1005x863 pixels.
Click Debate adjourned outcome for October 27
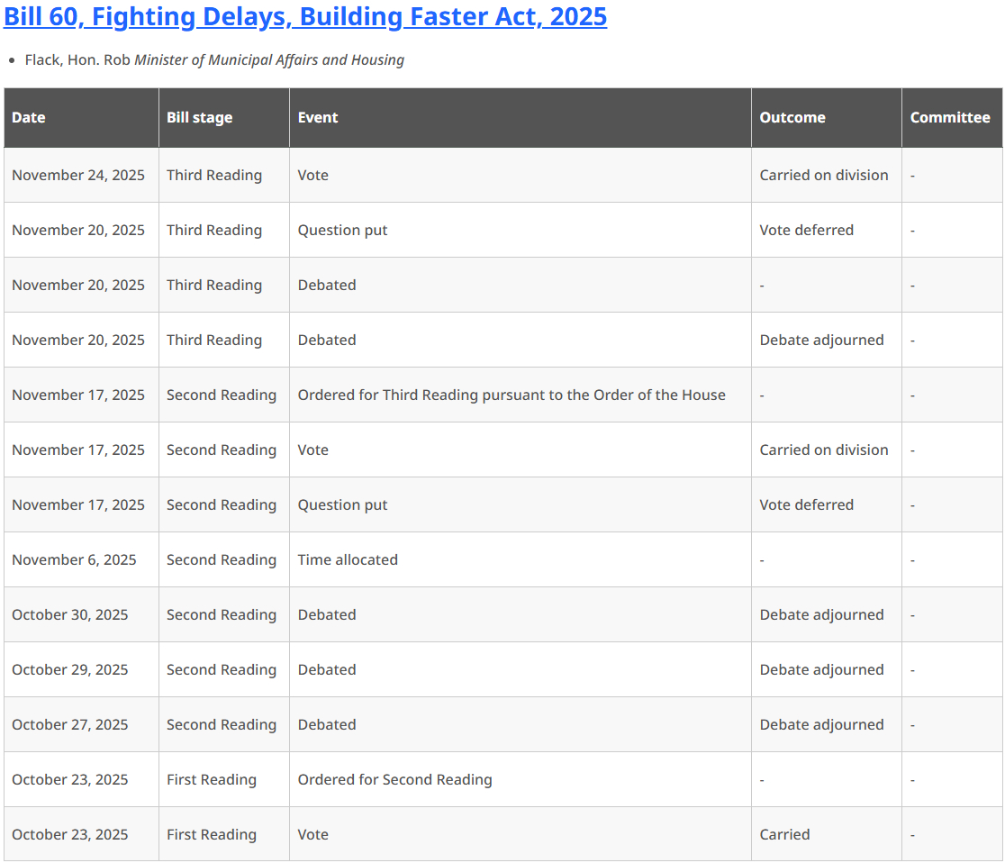821,724
